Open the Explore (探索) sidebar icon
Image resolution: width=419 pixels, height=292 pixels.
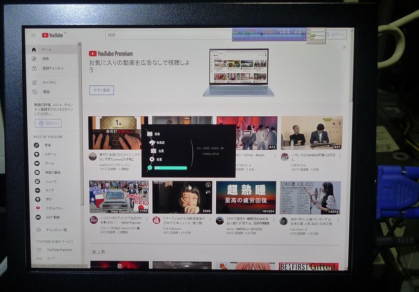[35, 59]
